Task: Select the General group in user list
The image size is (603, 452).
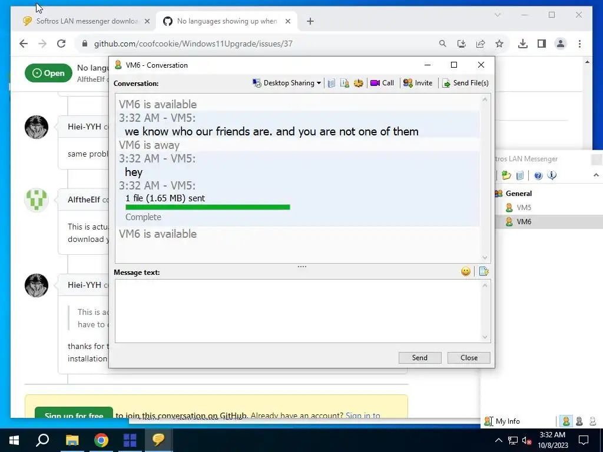Action: coord(518,193)
